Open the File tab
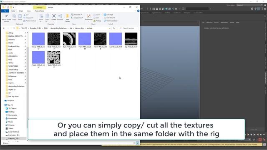 (5, 11)
